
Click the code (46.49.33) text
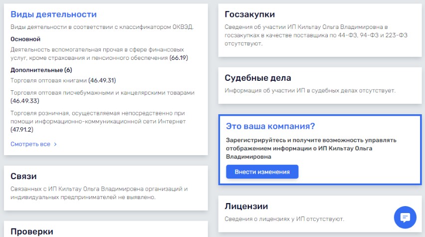pyautogui.click(x=25, y=101)
